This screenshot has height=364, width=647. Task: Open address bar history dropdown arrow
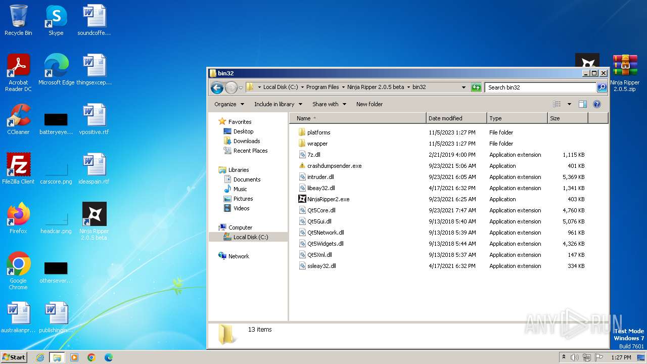click(464, 87)
